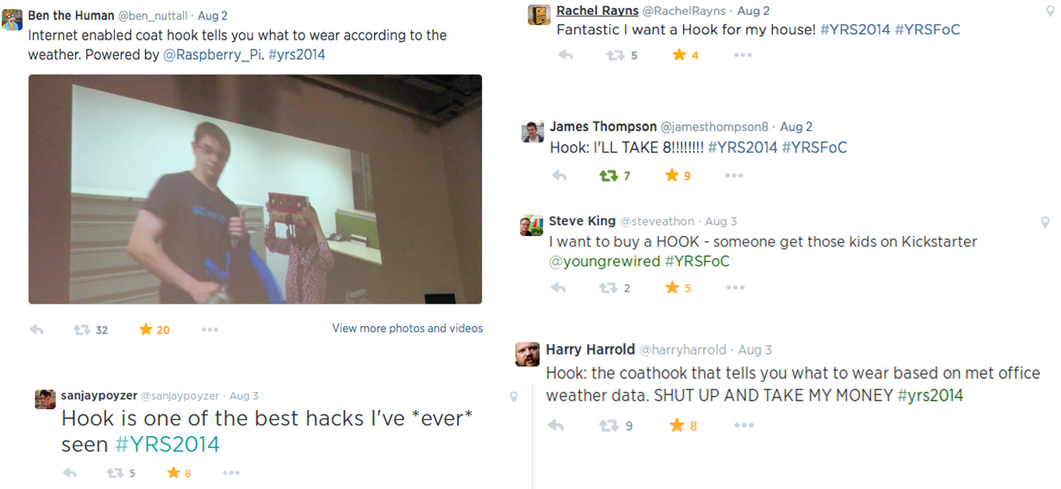Open more options on James Thompson's tweet
Image resolution: width=1061 pixels, height=489 pixels.
coord(734,176)
